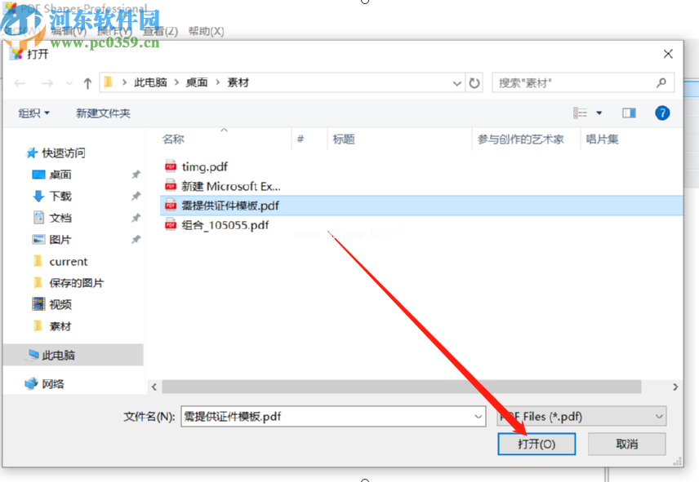
Task: Click the 网络 network icon in sidebar
Action: click(x=32, y=383)
